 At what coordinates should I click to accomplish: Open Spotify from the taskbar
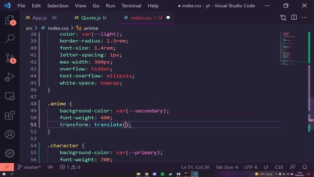pos(162,174)
